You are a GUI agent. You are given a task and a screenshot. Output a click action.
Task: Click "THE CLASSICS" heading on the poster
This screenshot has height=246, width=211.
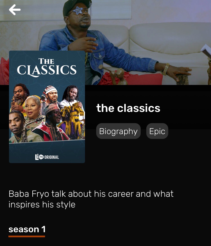[x=47, y=67]
